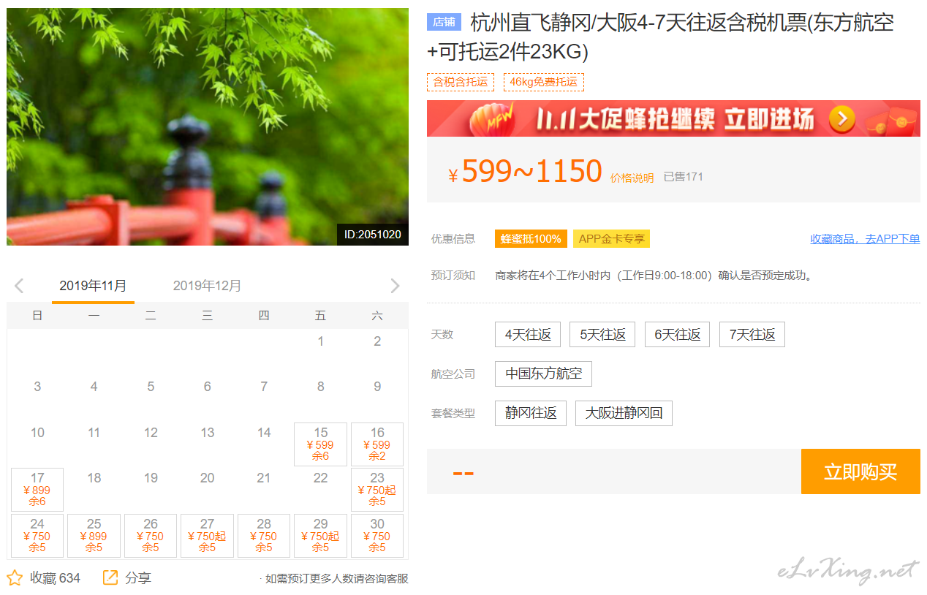Screen dimensions: 927x595
Task: Click the 含税含托运 tag
Action: pos(461,82)
